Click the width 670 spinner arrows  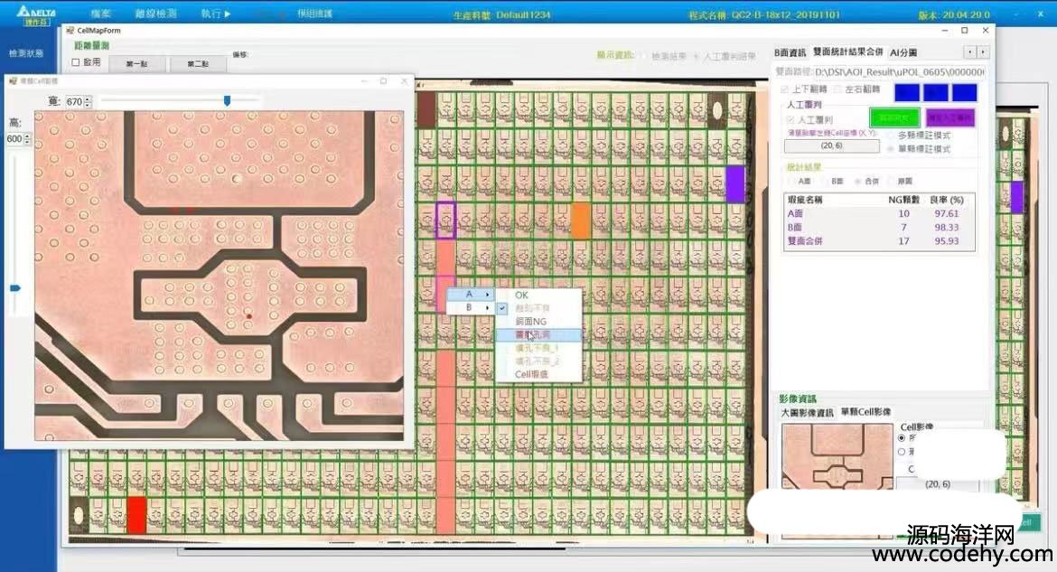coord(88,102)
